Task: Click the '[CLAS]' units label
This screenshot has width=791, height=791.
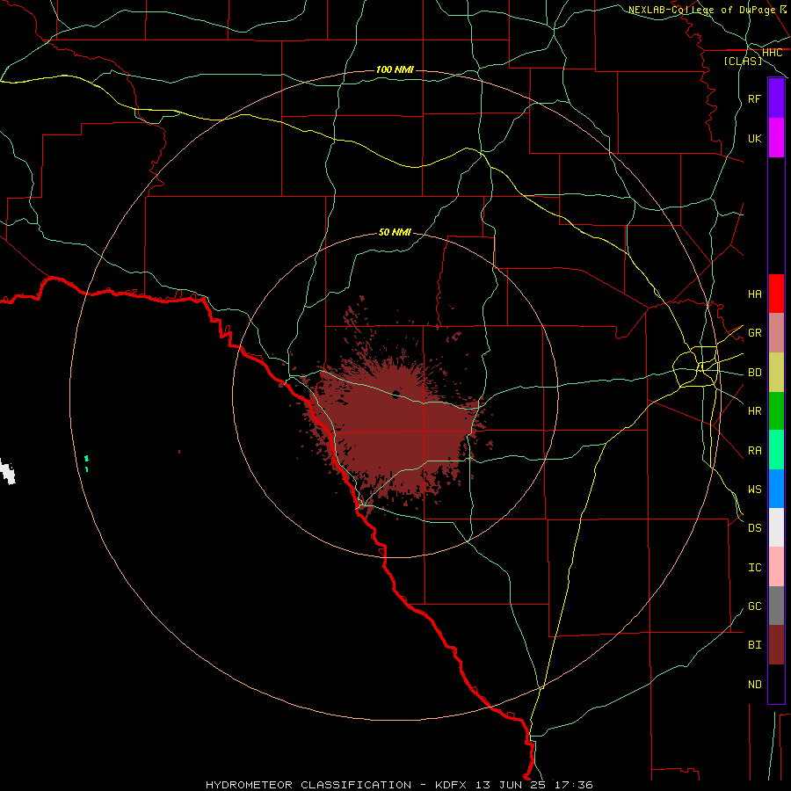Action: click(743, 62)
